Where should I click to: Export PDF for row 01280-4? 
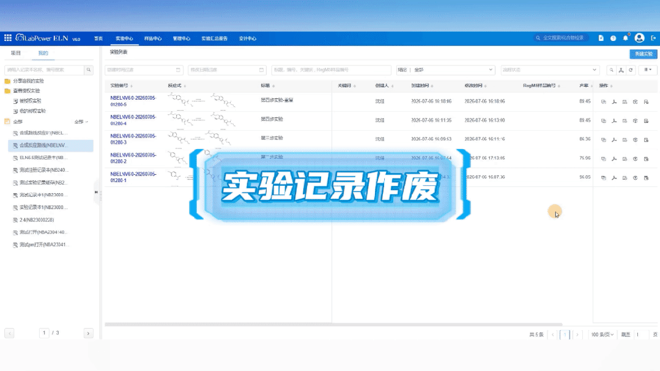[614, 121]
